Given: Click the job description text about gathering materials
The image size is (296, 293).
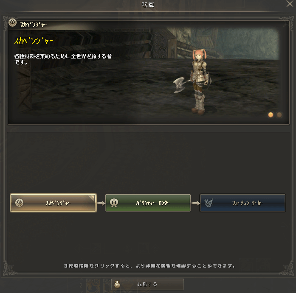Looking at the screenshot, I should tap(63, 59).
